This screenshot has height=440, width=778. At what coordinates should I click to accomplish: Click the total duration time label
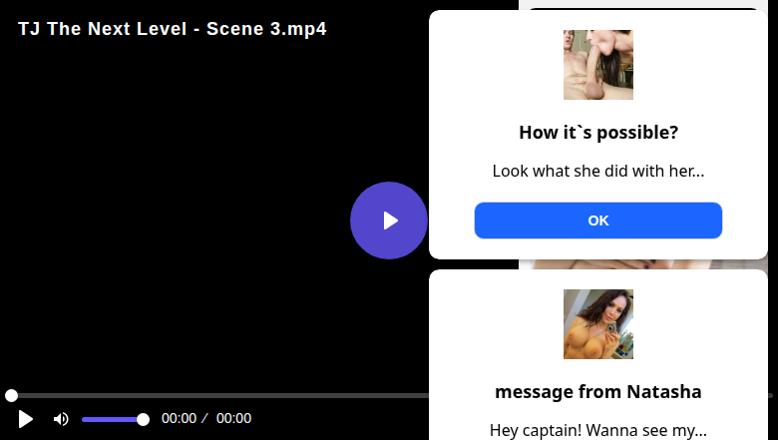tap(233, 419)
